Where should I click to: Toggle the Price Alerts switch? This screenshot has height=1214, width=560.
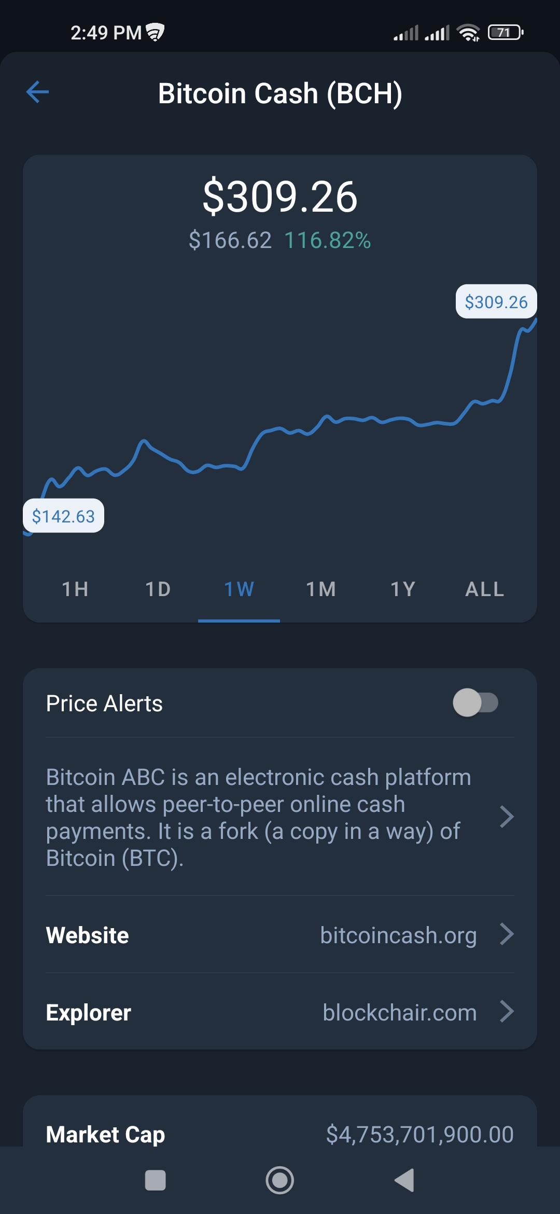pos(475,702)
